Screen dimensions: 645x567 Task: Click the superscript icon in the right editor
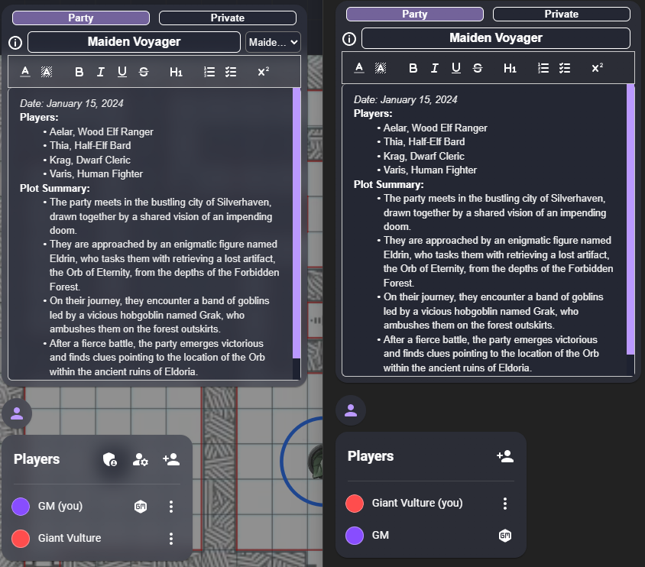597,68
